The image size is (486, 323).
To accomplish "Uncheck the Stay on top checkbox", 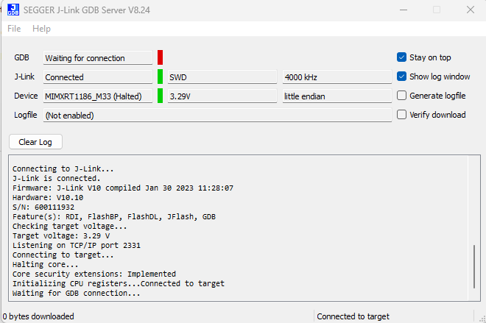I will (402, 57).
